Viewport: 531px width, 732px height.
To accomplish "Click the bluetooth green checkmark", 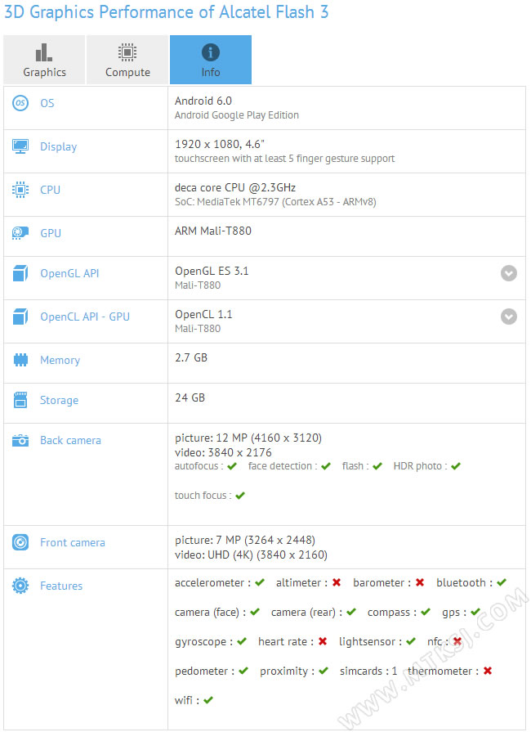I will [x=502, y=582].
